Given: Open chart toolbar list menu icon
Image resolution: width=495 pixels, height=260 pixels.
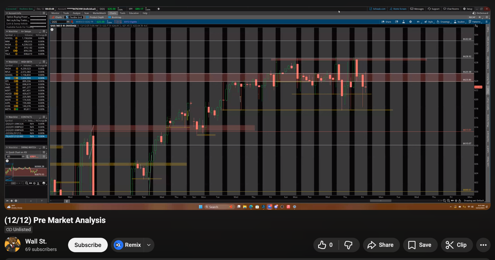Looking at the screenshot, I should [486, 22].
